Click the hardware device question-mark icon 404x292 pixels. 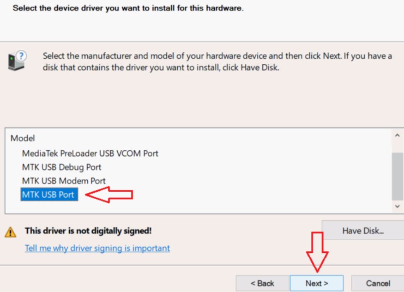pos(17,61)
